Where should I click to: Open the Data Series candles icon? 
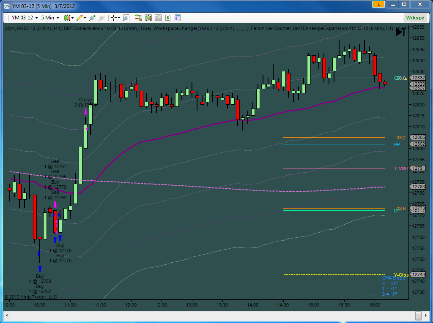(148, 18)
